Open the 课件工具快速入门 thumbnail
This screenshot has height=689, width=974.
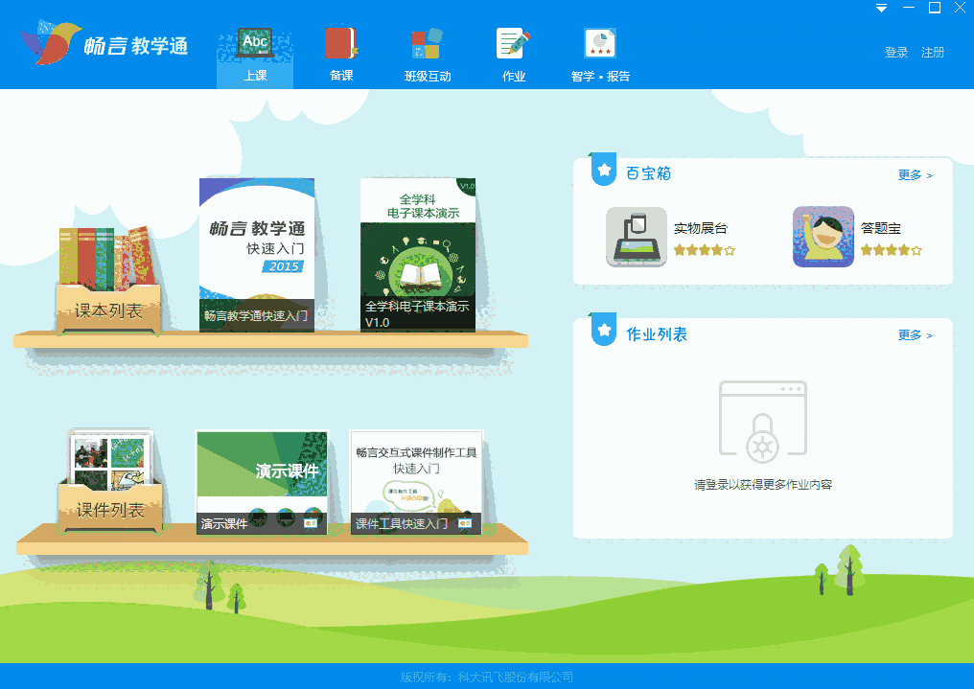click(x=416, y=482)
